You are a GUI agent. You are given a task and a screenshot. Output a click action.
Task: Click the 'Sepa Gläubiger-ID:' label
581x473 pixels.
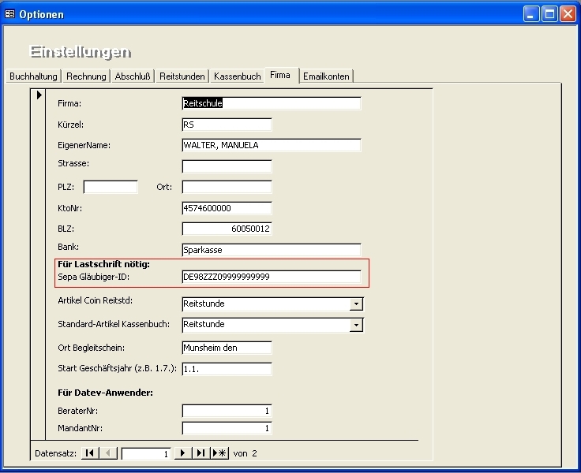(94, 277)
